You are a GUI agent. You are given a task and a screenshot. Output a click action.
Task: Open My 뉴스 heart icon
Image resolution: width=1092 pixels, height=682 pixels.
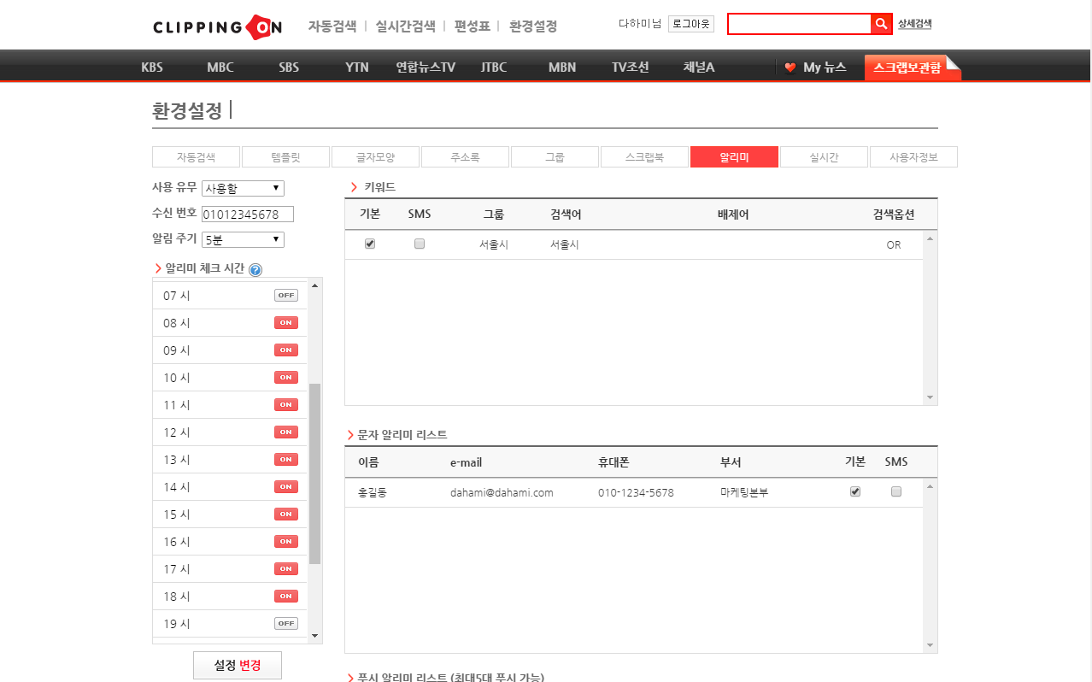click(x=790, y=68)
